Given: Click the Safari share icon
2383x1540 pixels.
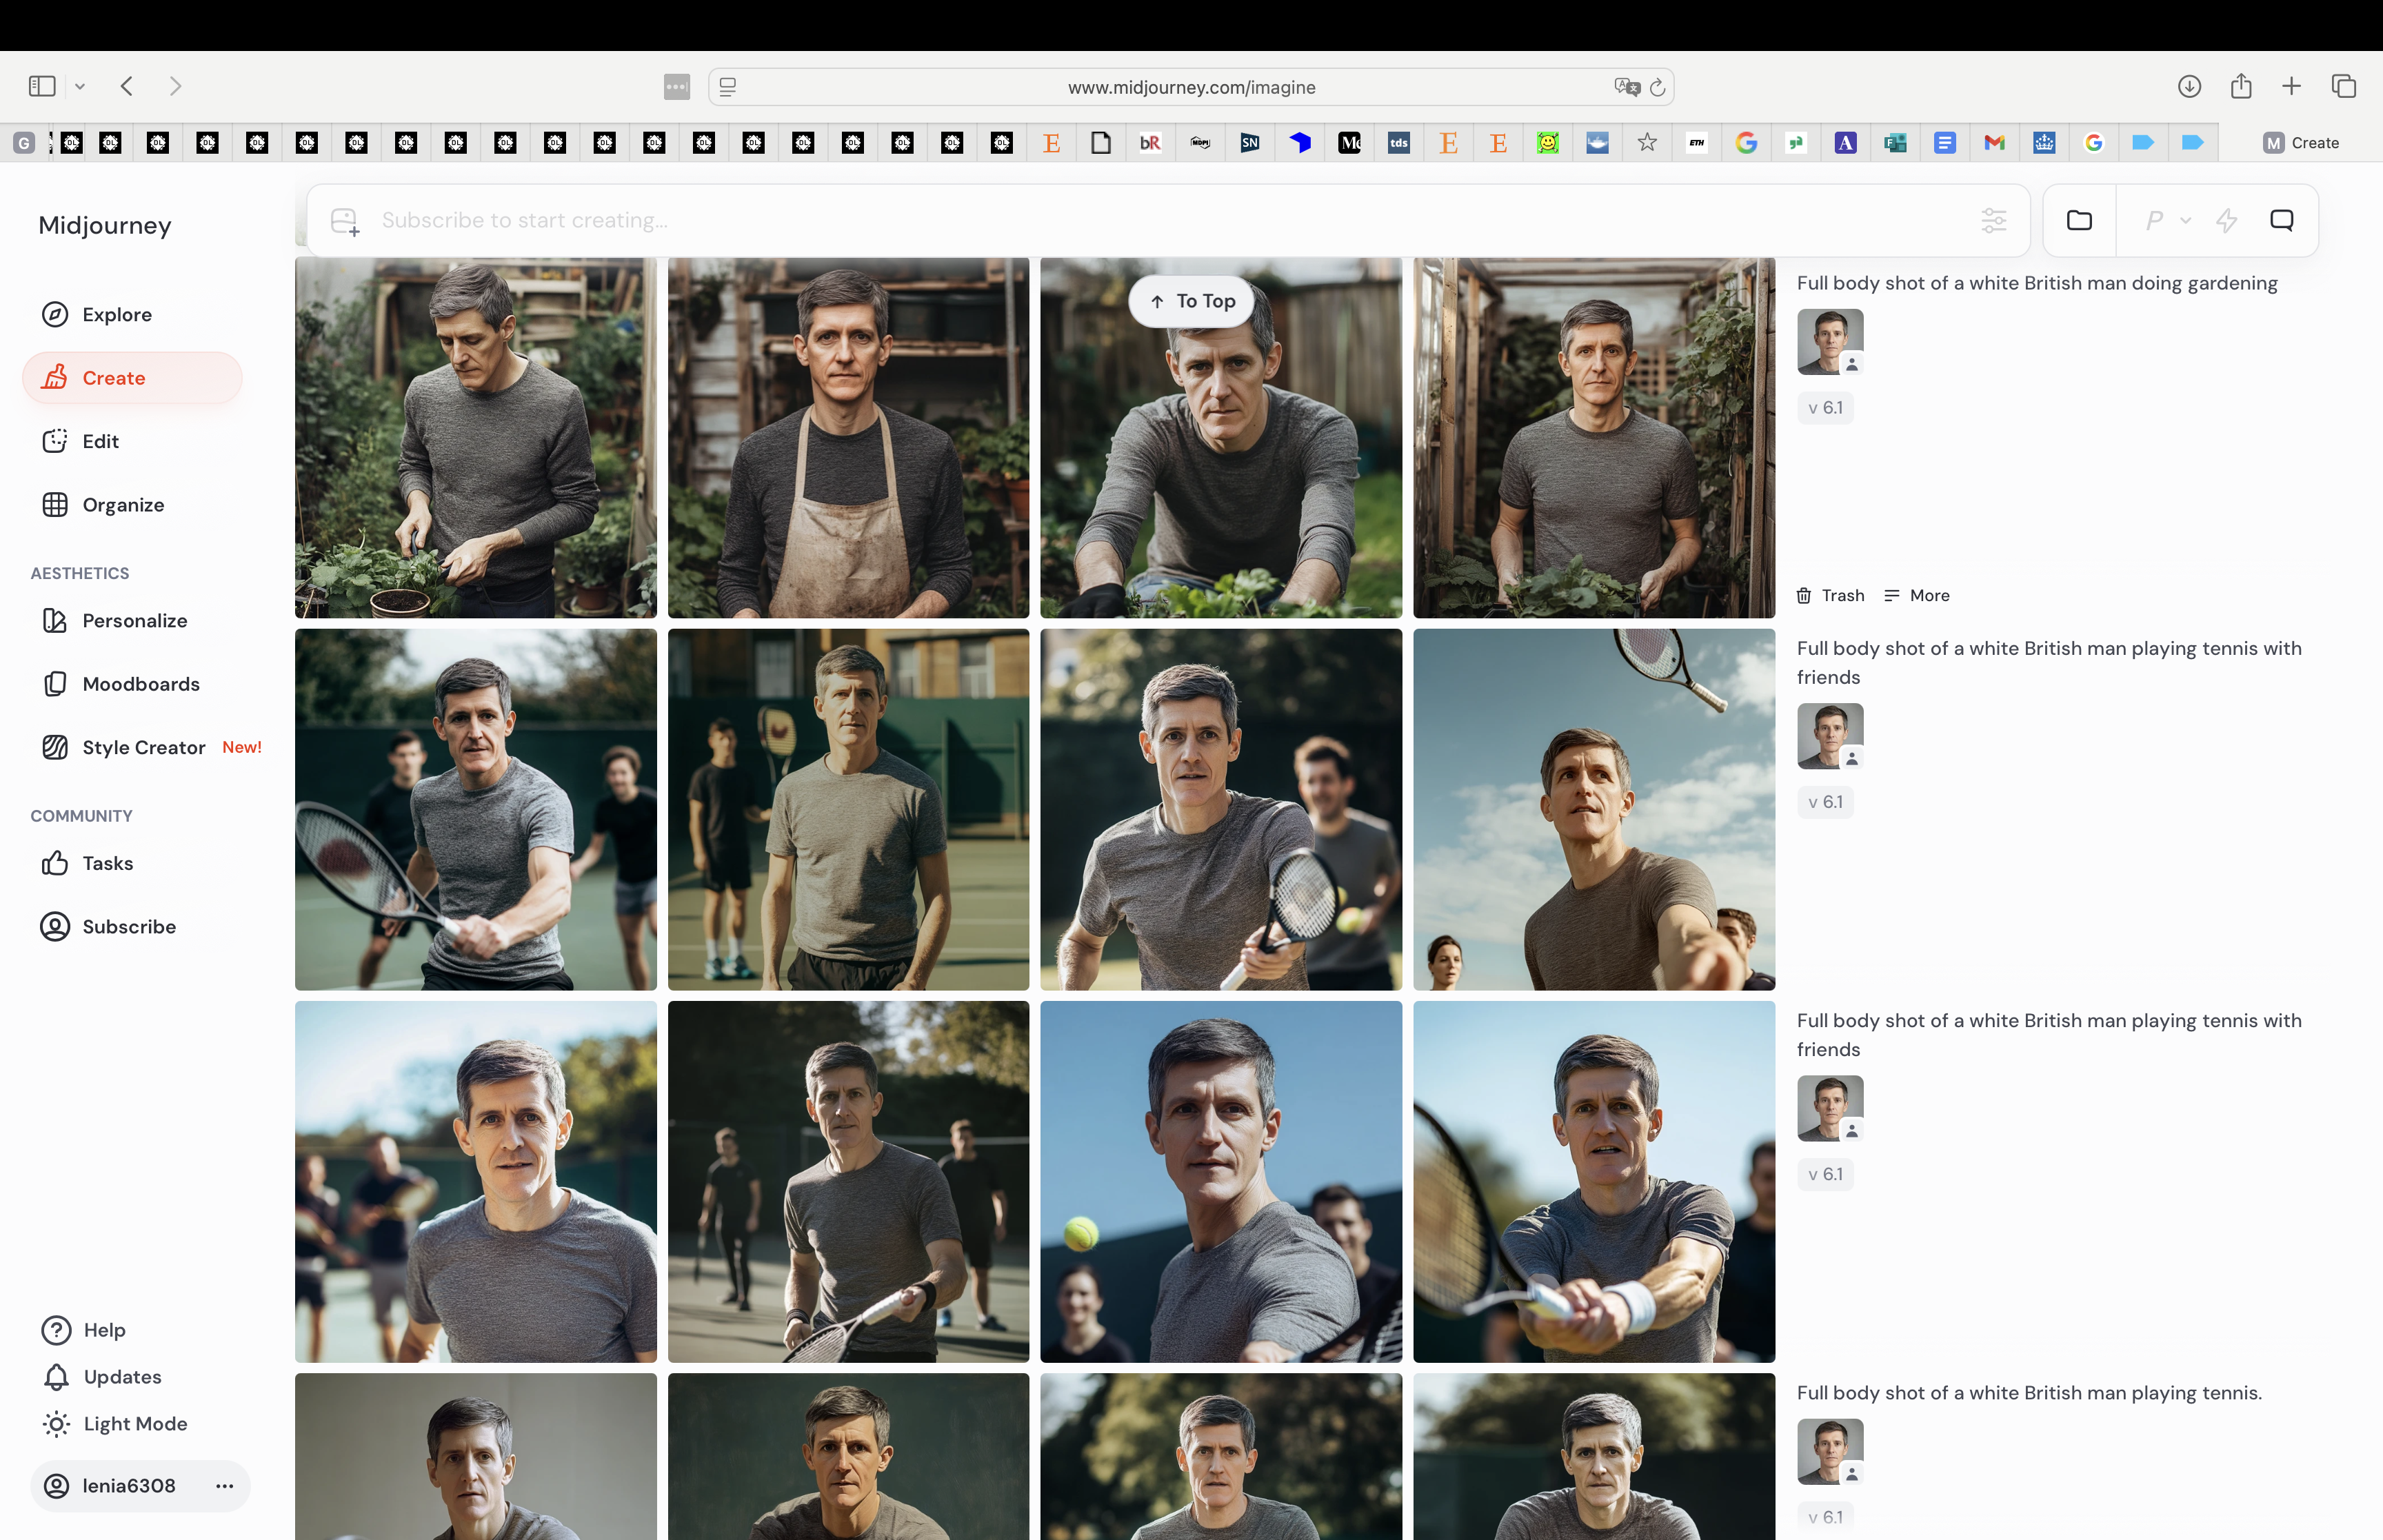Looking at the screenshot, I should pos(2241,87).
